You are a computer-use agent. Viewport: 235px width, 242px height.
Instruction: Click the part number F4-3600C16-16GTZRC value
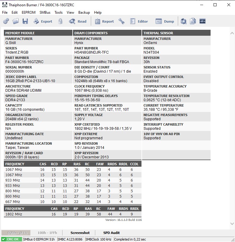(x=24, y=62)
